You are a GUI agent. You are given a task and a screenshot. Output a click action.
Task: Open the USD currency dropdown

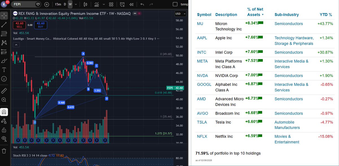tap(181, 14)
